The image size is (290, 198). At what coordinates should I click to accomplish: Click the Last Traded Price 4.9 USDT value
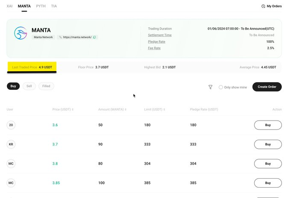click(46, 67)
